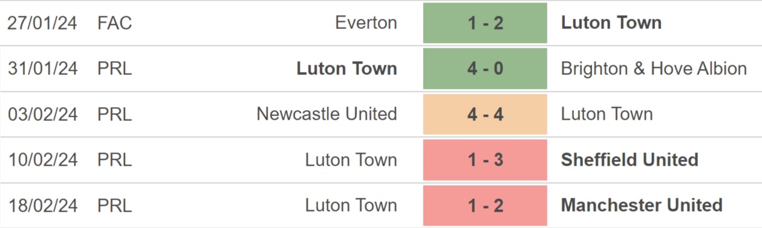This screenshot has height=228, width=762.
Task: Open the 1 - 2 Everton vs Luton score
Action: pos(485,23)
